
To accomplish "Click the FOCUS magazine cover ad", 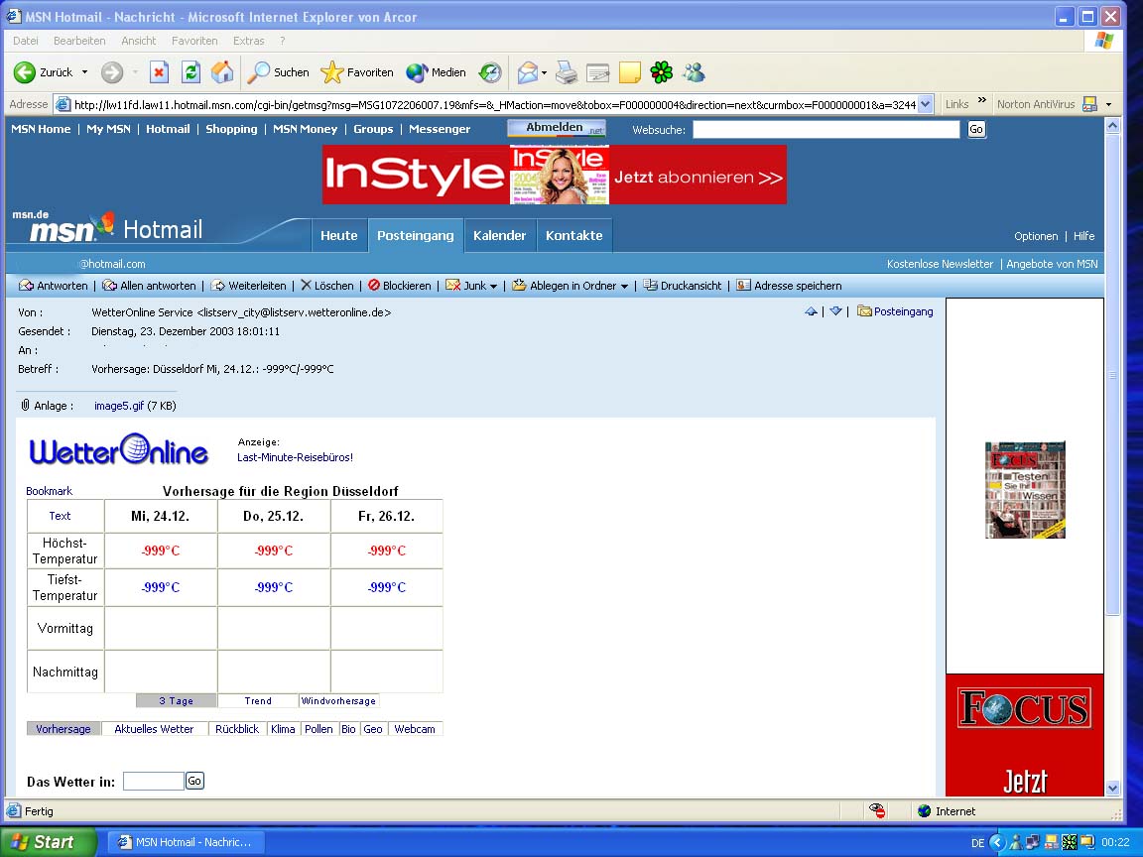I will coord(1025,490).
